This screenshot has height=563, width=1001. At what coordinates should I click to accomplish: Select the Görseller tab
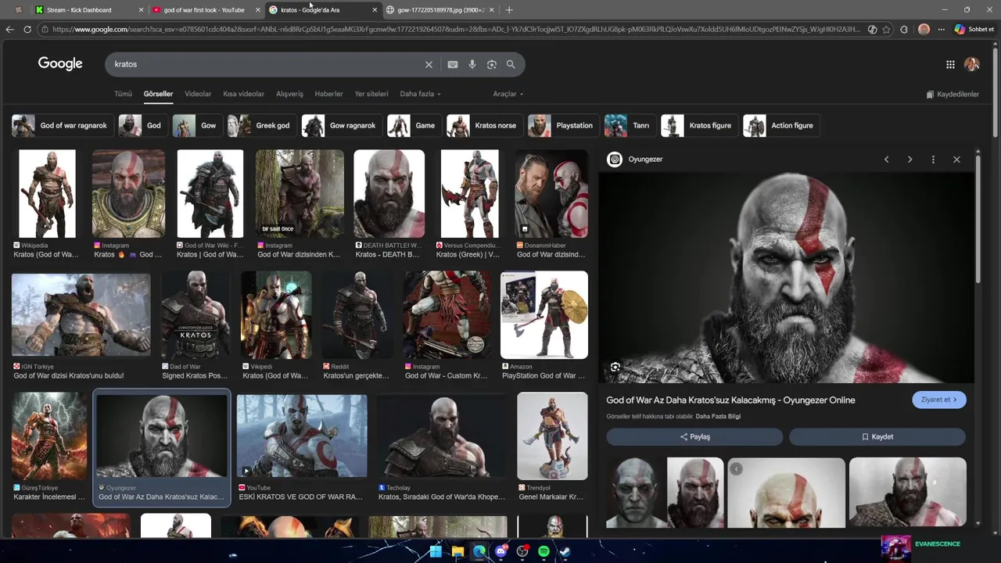(158, 94)
